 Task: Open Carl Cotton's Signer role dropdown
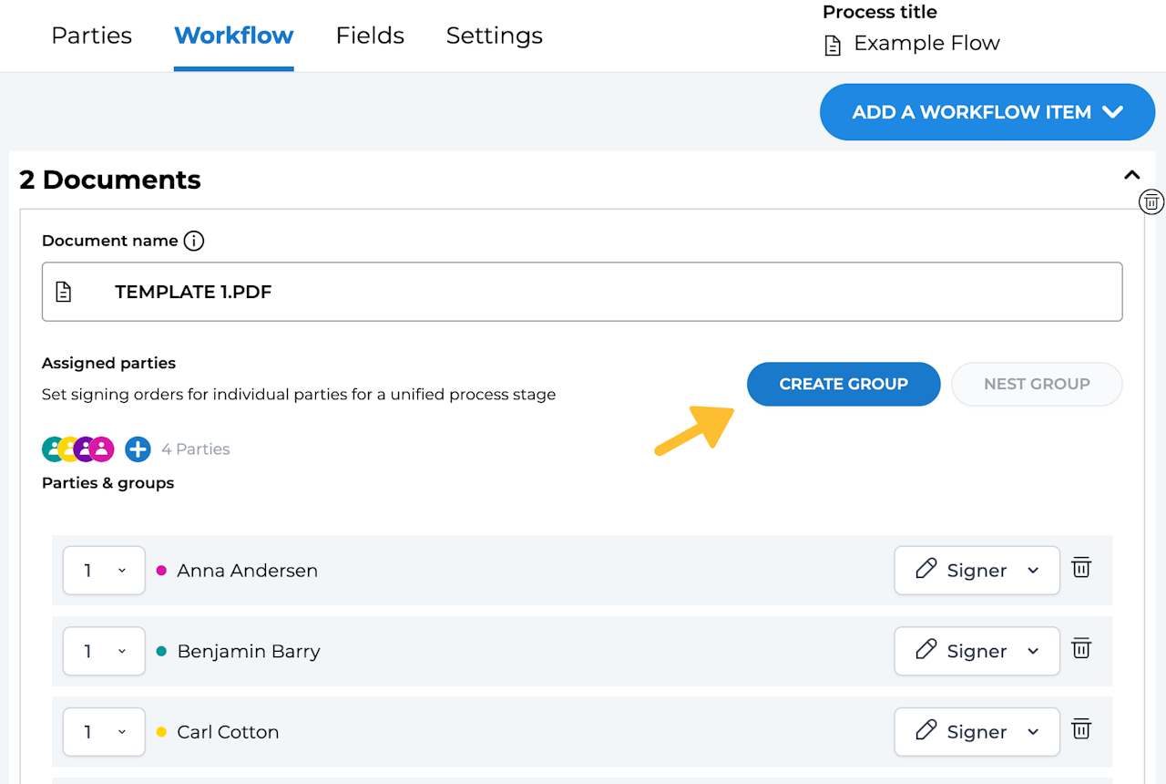(x=977, y=732)
